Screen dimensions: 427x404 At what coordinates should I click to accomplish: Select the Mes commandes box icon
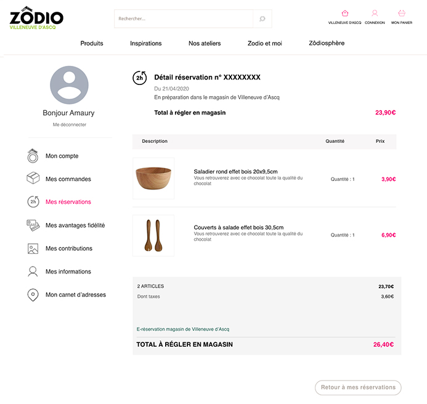point(33,179)
